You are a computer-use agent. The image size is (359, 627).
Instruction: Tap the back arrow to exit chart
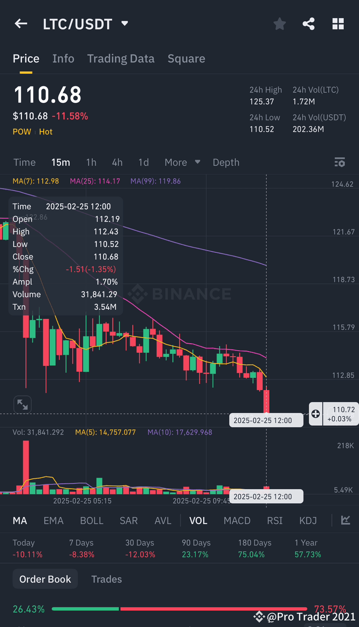(20, 24)
